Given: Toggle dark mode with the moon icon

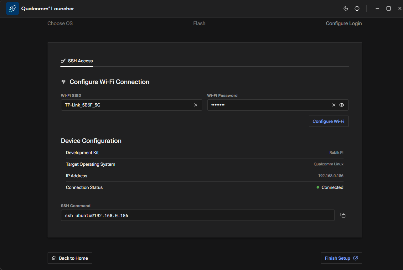Looking at the screenshot, I should (x=346, y=8).
